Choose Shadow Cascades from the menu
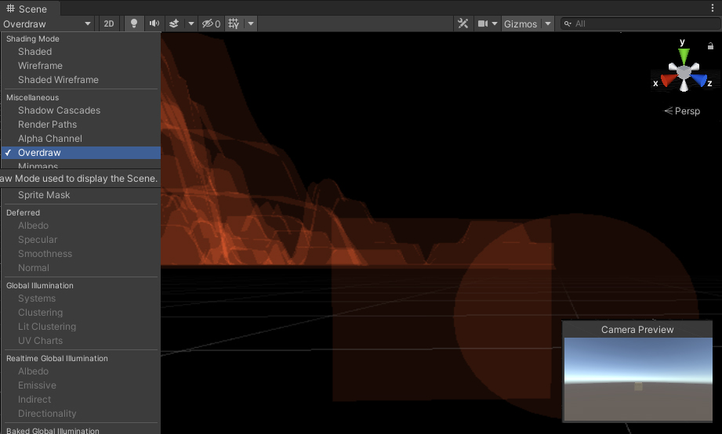722x434 pixels. [x=59, y=110]
